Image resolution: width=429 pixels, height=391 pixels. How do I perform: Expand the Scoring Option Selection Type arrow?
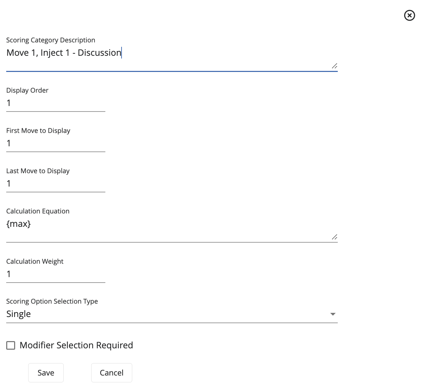333,314
